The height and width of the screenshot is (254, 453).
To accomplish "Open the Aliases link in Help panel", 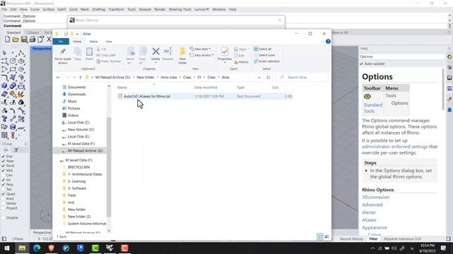I will 369,220.
